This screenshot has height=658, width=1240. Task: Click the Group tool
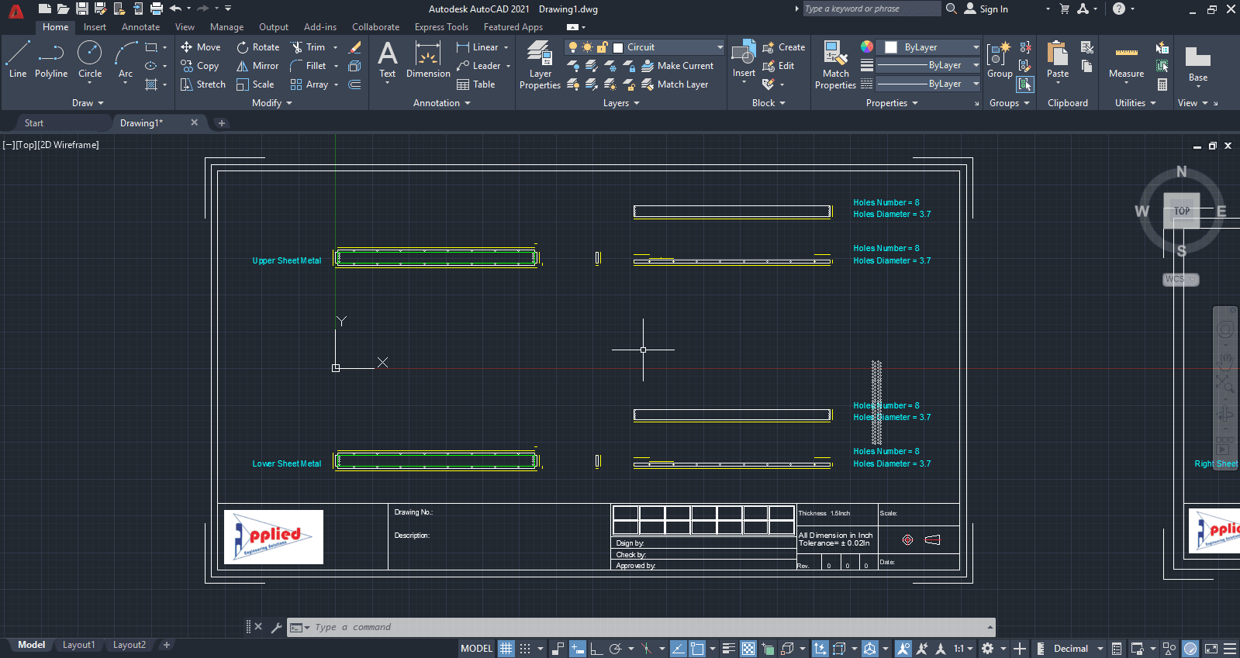[1000, 60]
